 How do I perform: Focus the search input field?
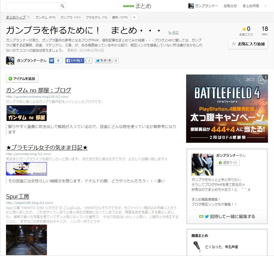[33, 6]
